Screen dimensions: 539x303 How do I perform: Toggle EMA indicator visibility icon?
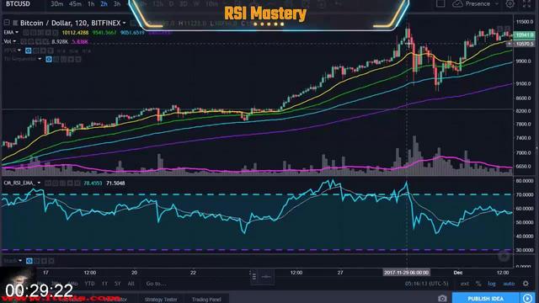(x=26, y=33)
